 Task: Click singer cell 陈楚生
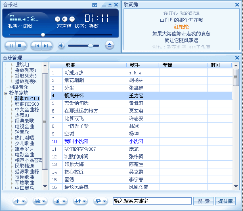click(143, 164)
